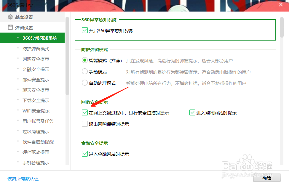Open 防护弹窗模式 sidebar item
This screenshot has width=289, height=185.
pyautogui.click(x=36, y=49)
